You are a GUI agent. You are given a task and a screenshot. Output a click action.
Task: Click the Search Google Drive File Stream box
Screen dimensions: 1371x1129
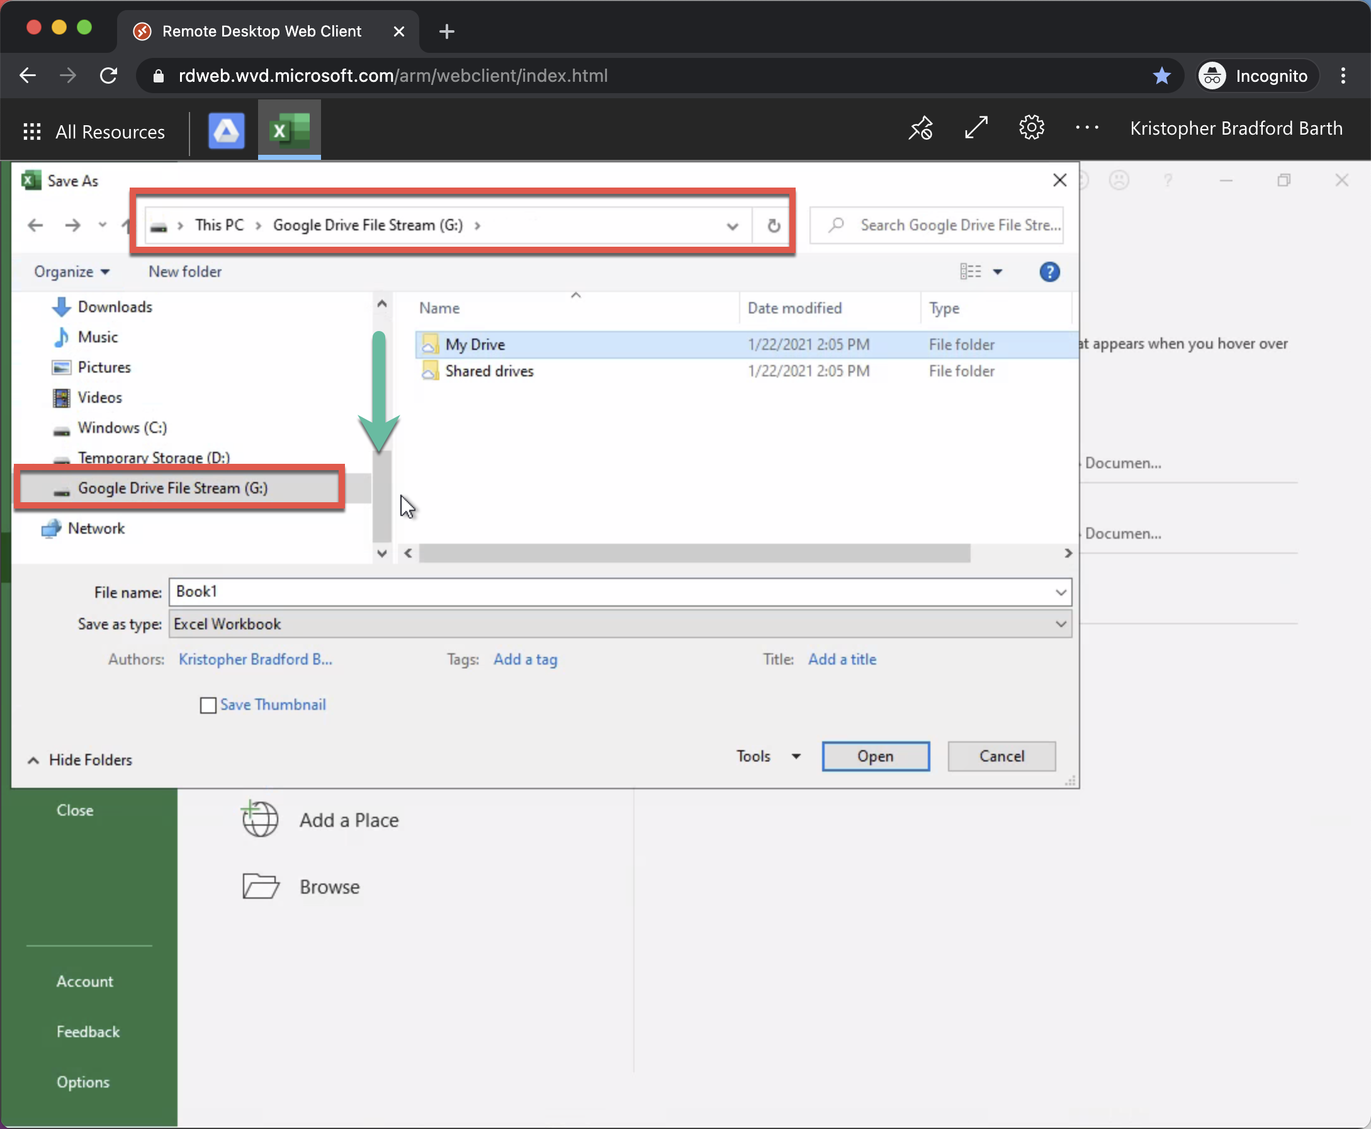[936, 225]
